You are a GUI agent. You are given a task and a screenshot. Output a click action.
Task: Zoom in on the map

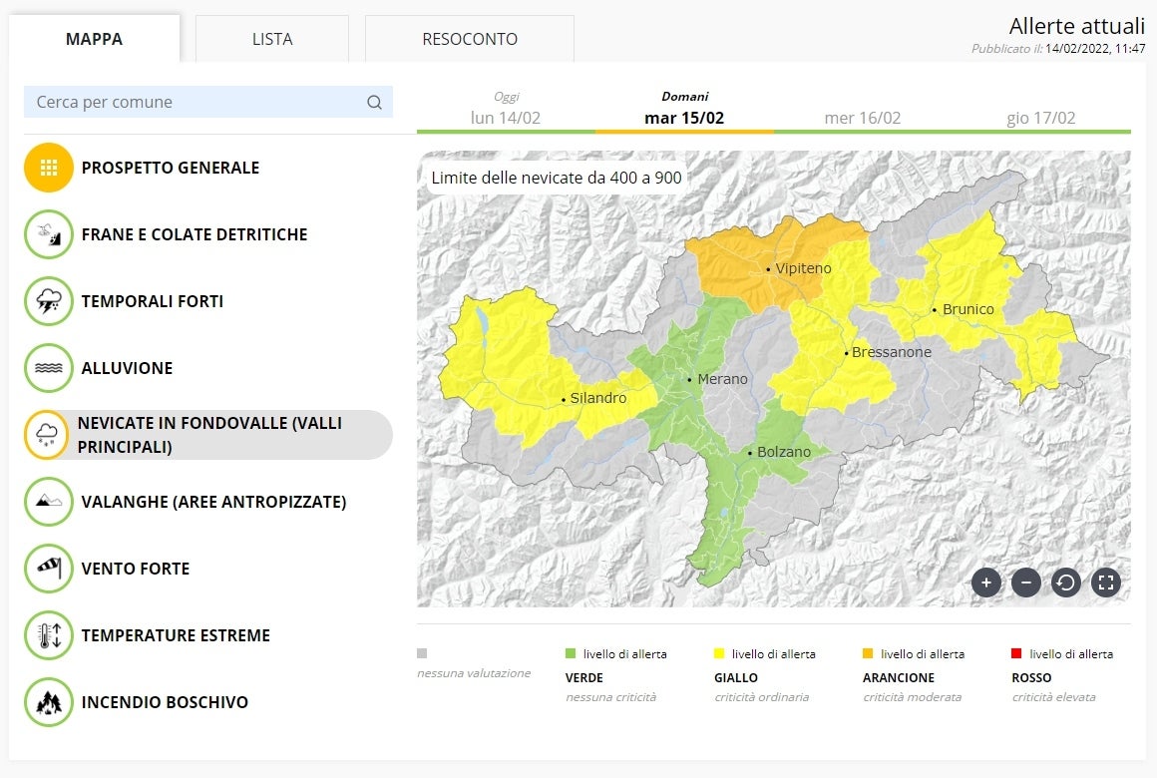click(985, 583)
